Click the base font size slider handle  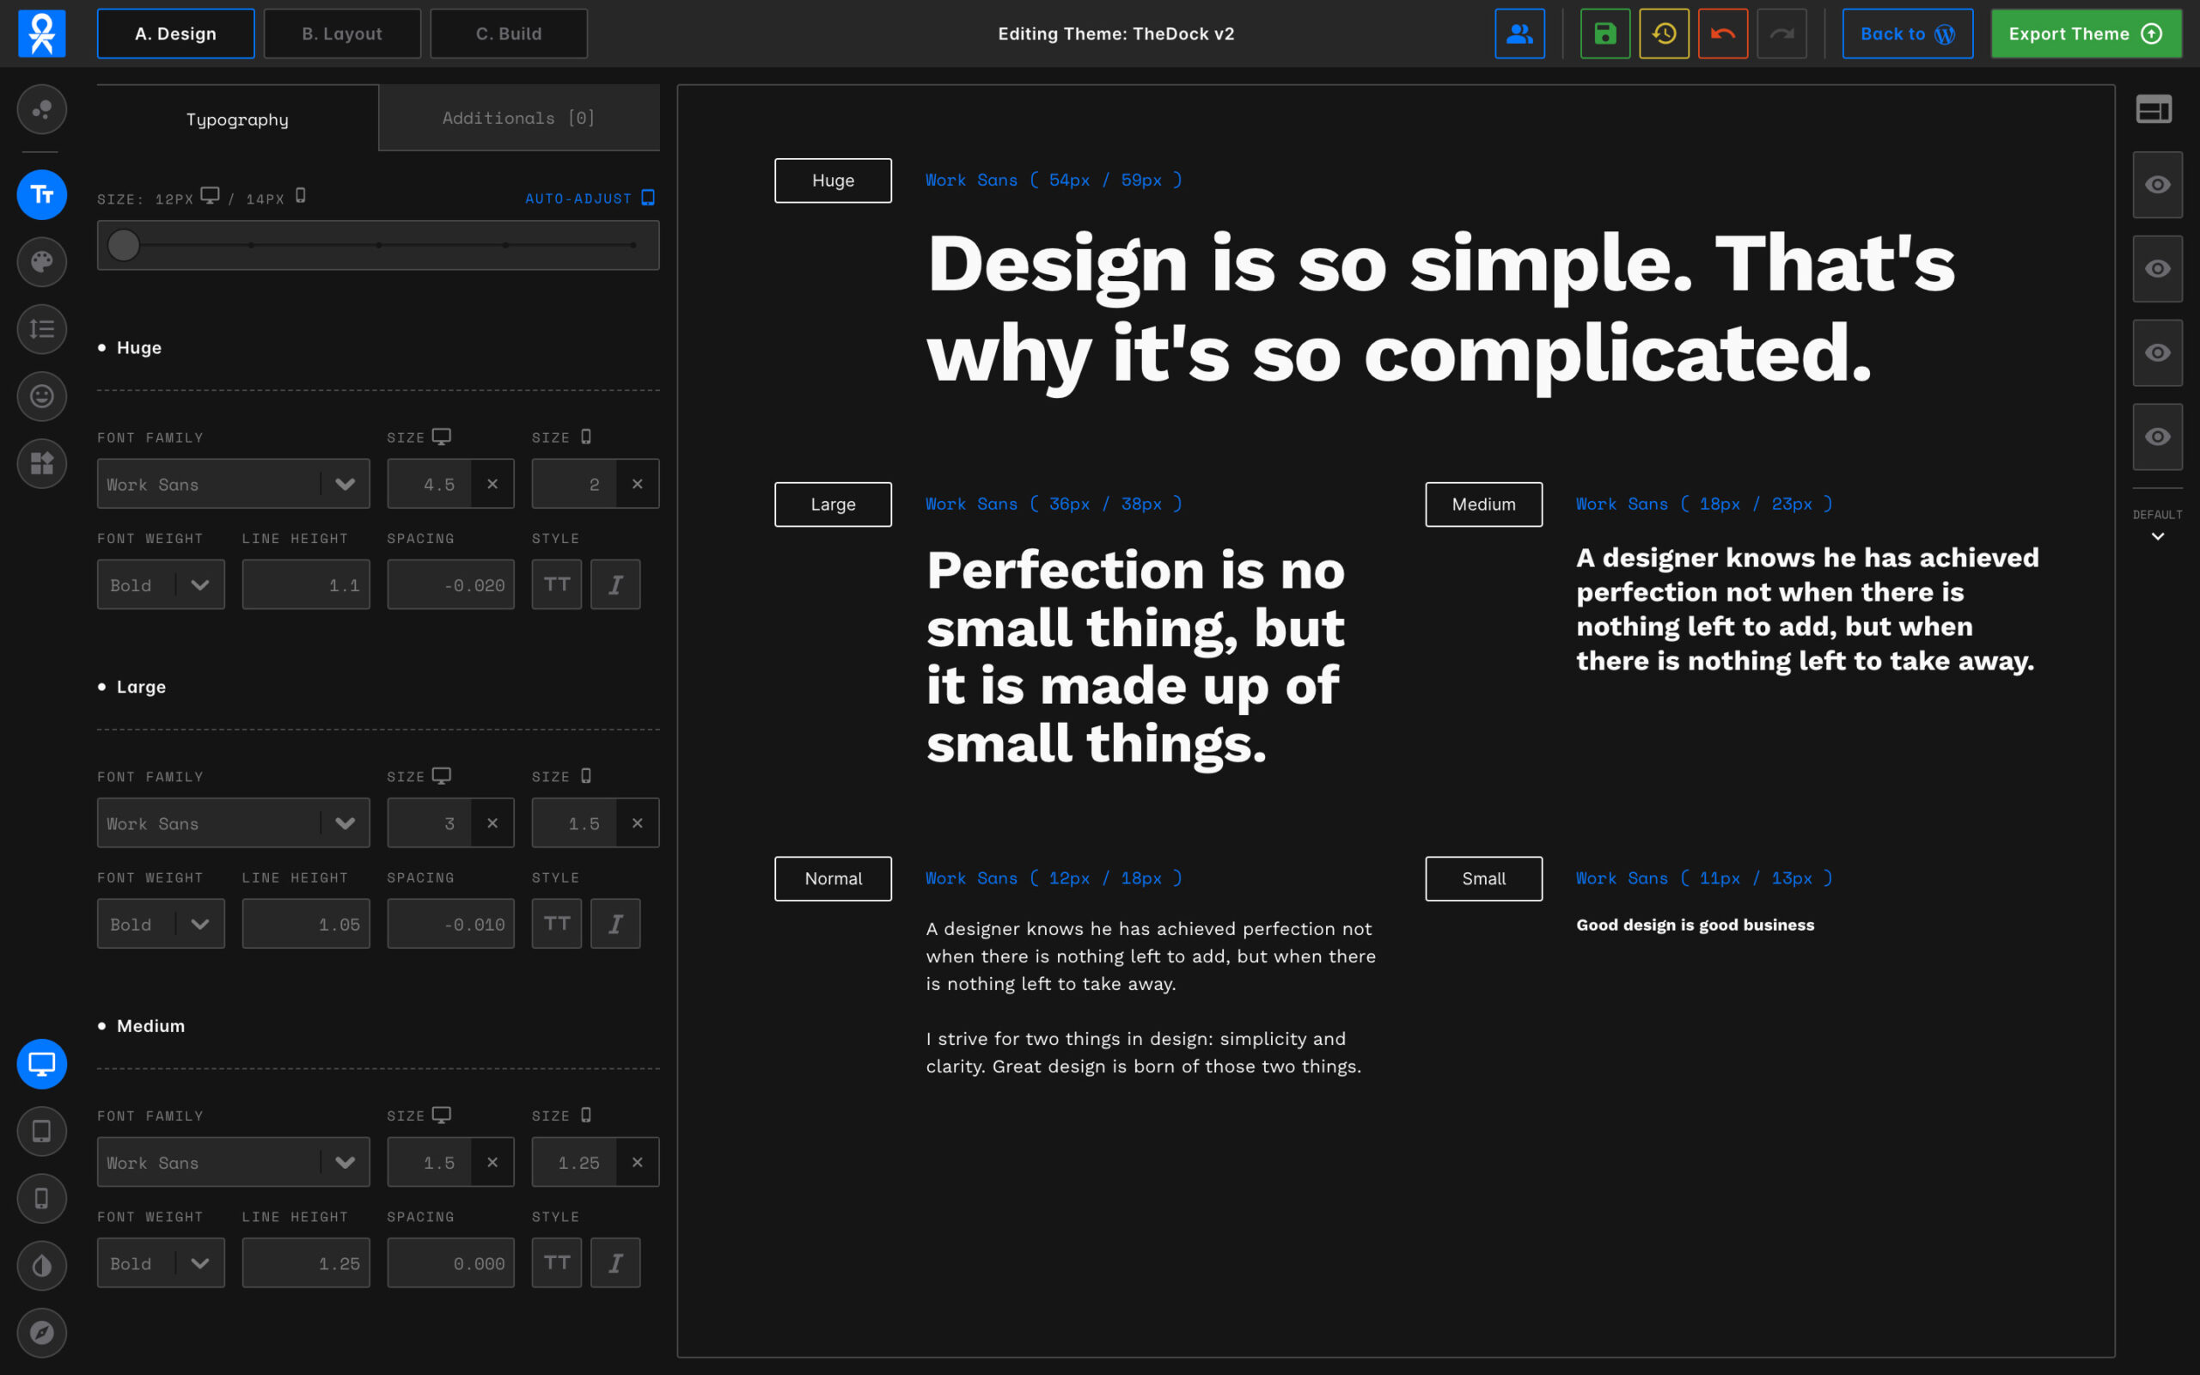tap(124, 245)
